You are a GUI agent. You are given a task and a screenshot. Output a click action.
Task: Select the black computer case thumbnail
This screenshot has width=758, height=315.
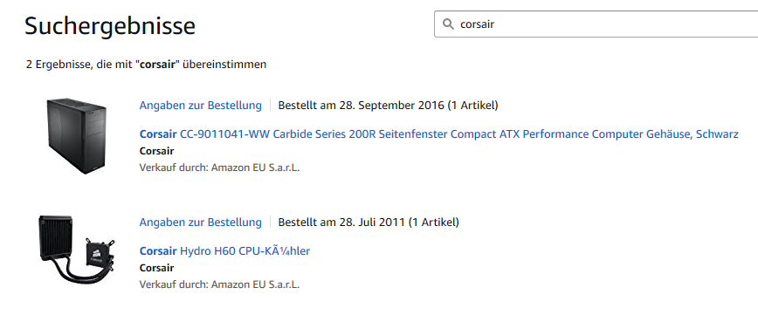point(77,135)
